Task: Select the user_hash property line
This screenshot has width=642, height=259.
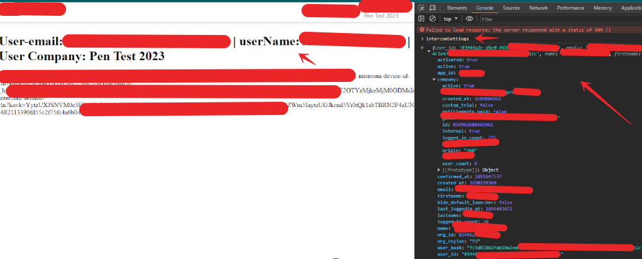Action: tap(540, 248)
